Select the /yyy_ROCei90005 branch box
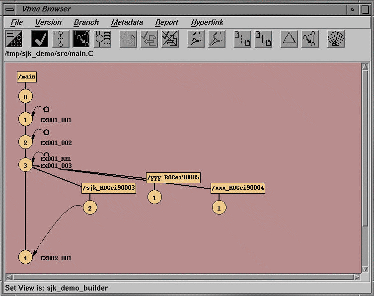374x296 pixels. pyautogui.click(x=173, y=177)
